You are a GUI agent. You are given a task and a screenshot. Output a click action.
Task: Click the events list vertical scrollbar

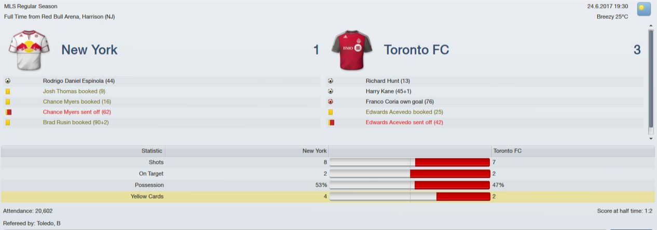(651, 78)
